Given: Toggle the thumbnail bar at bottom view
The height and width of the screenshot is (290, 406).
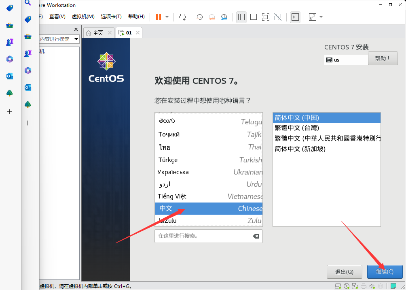Looking at the screenshot, I should [254, 17].
